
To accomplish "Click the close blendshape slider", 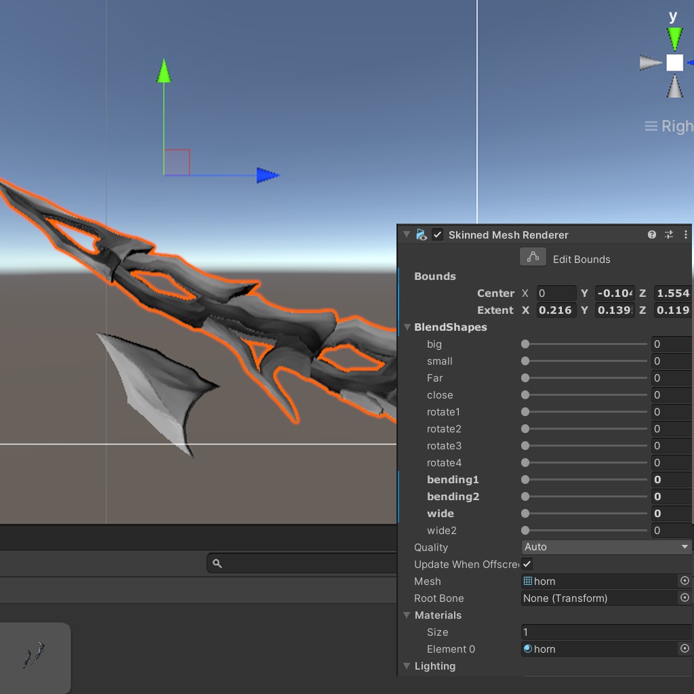I will 584,394.
